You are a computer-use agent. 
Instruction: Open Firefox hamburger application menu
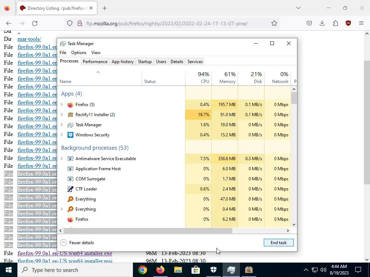click(361, 23)
